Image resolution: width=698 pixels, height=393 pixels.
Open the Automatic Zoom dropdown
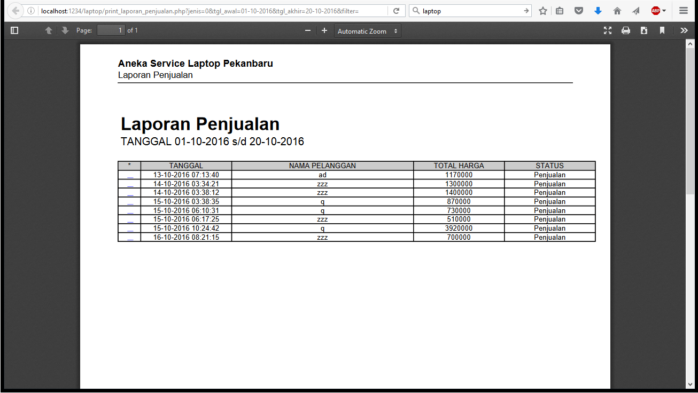[368, 31]
